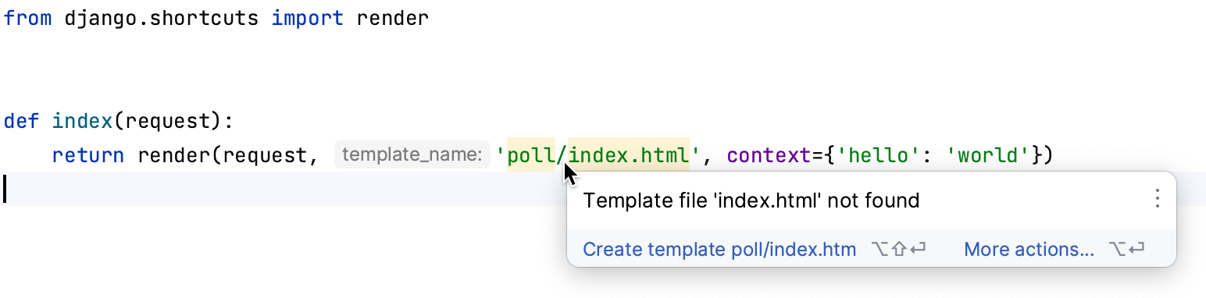Open the three-dot options menu in popup

(1157, 200)
